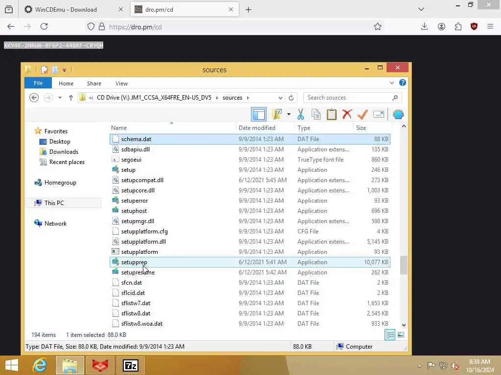Click the uBlock Origin shield icon
Viewport: 501px width, 375px height.
pyautogui.click(x=474, y=26)
